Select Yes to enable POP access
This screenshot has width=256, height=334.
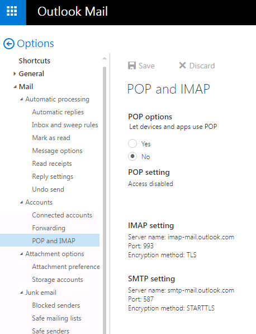pyautogui.click(x=132, y=143)
